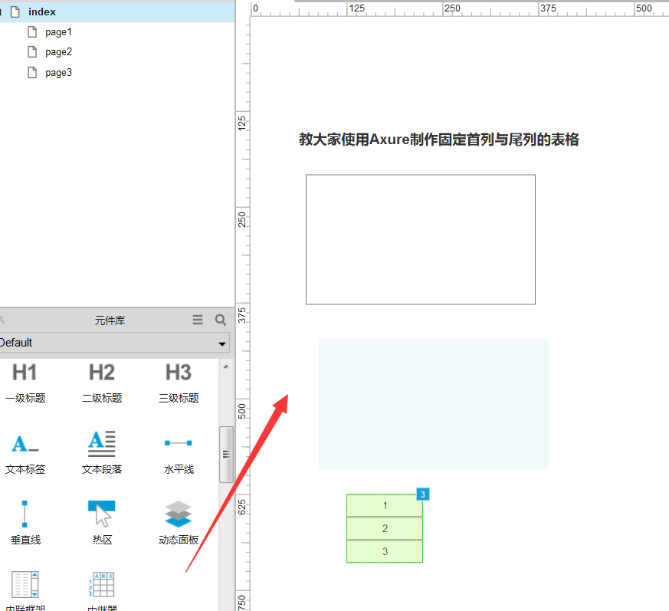669x611 pixels.
Task: Select the white rectangle on canvas
Action: point(420,239)
